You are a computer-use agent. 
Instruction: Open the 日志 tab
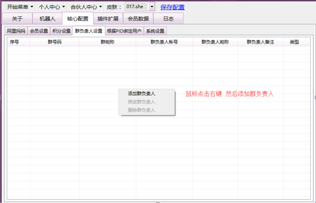168,18
